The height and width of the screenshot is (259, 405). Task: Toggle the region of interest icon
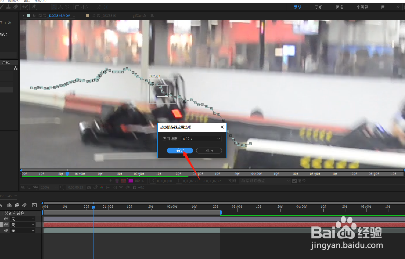pos(108,187)
